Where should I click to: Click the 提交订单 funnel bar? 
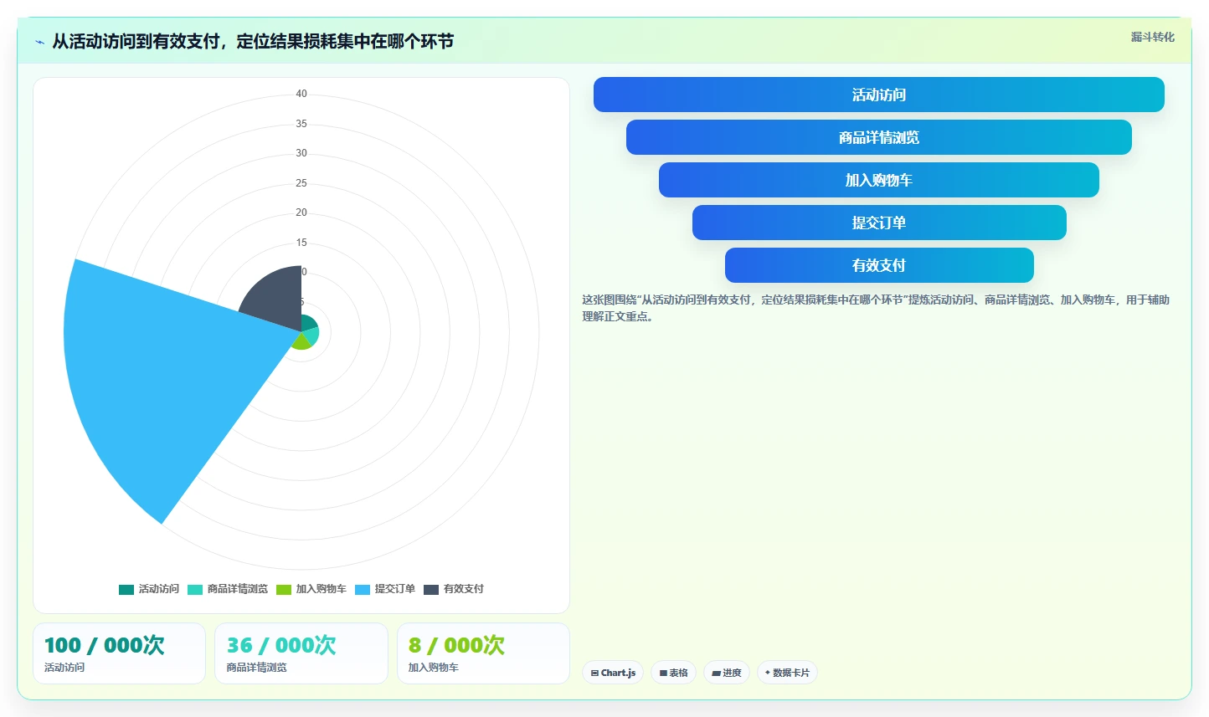pos(878,223)
